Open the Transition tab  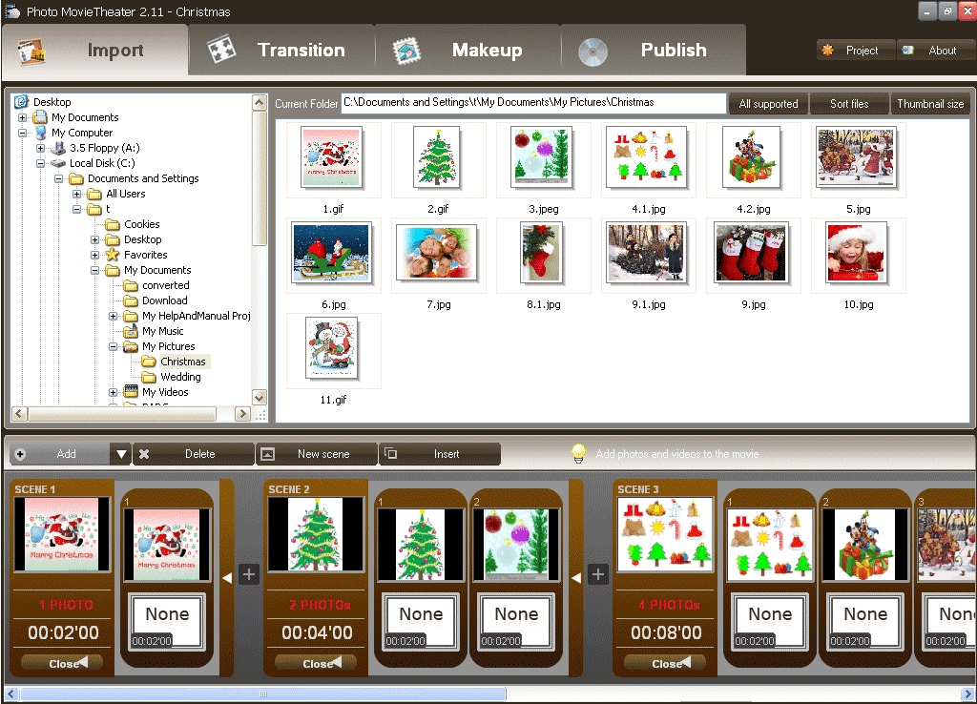click(281, 51)
